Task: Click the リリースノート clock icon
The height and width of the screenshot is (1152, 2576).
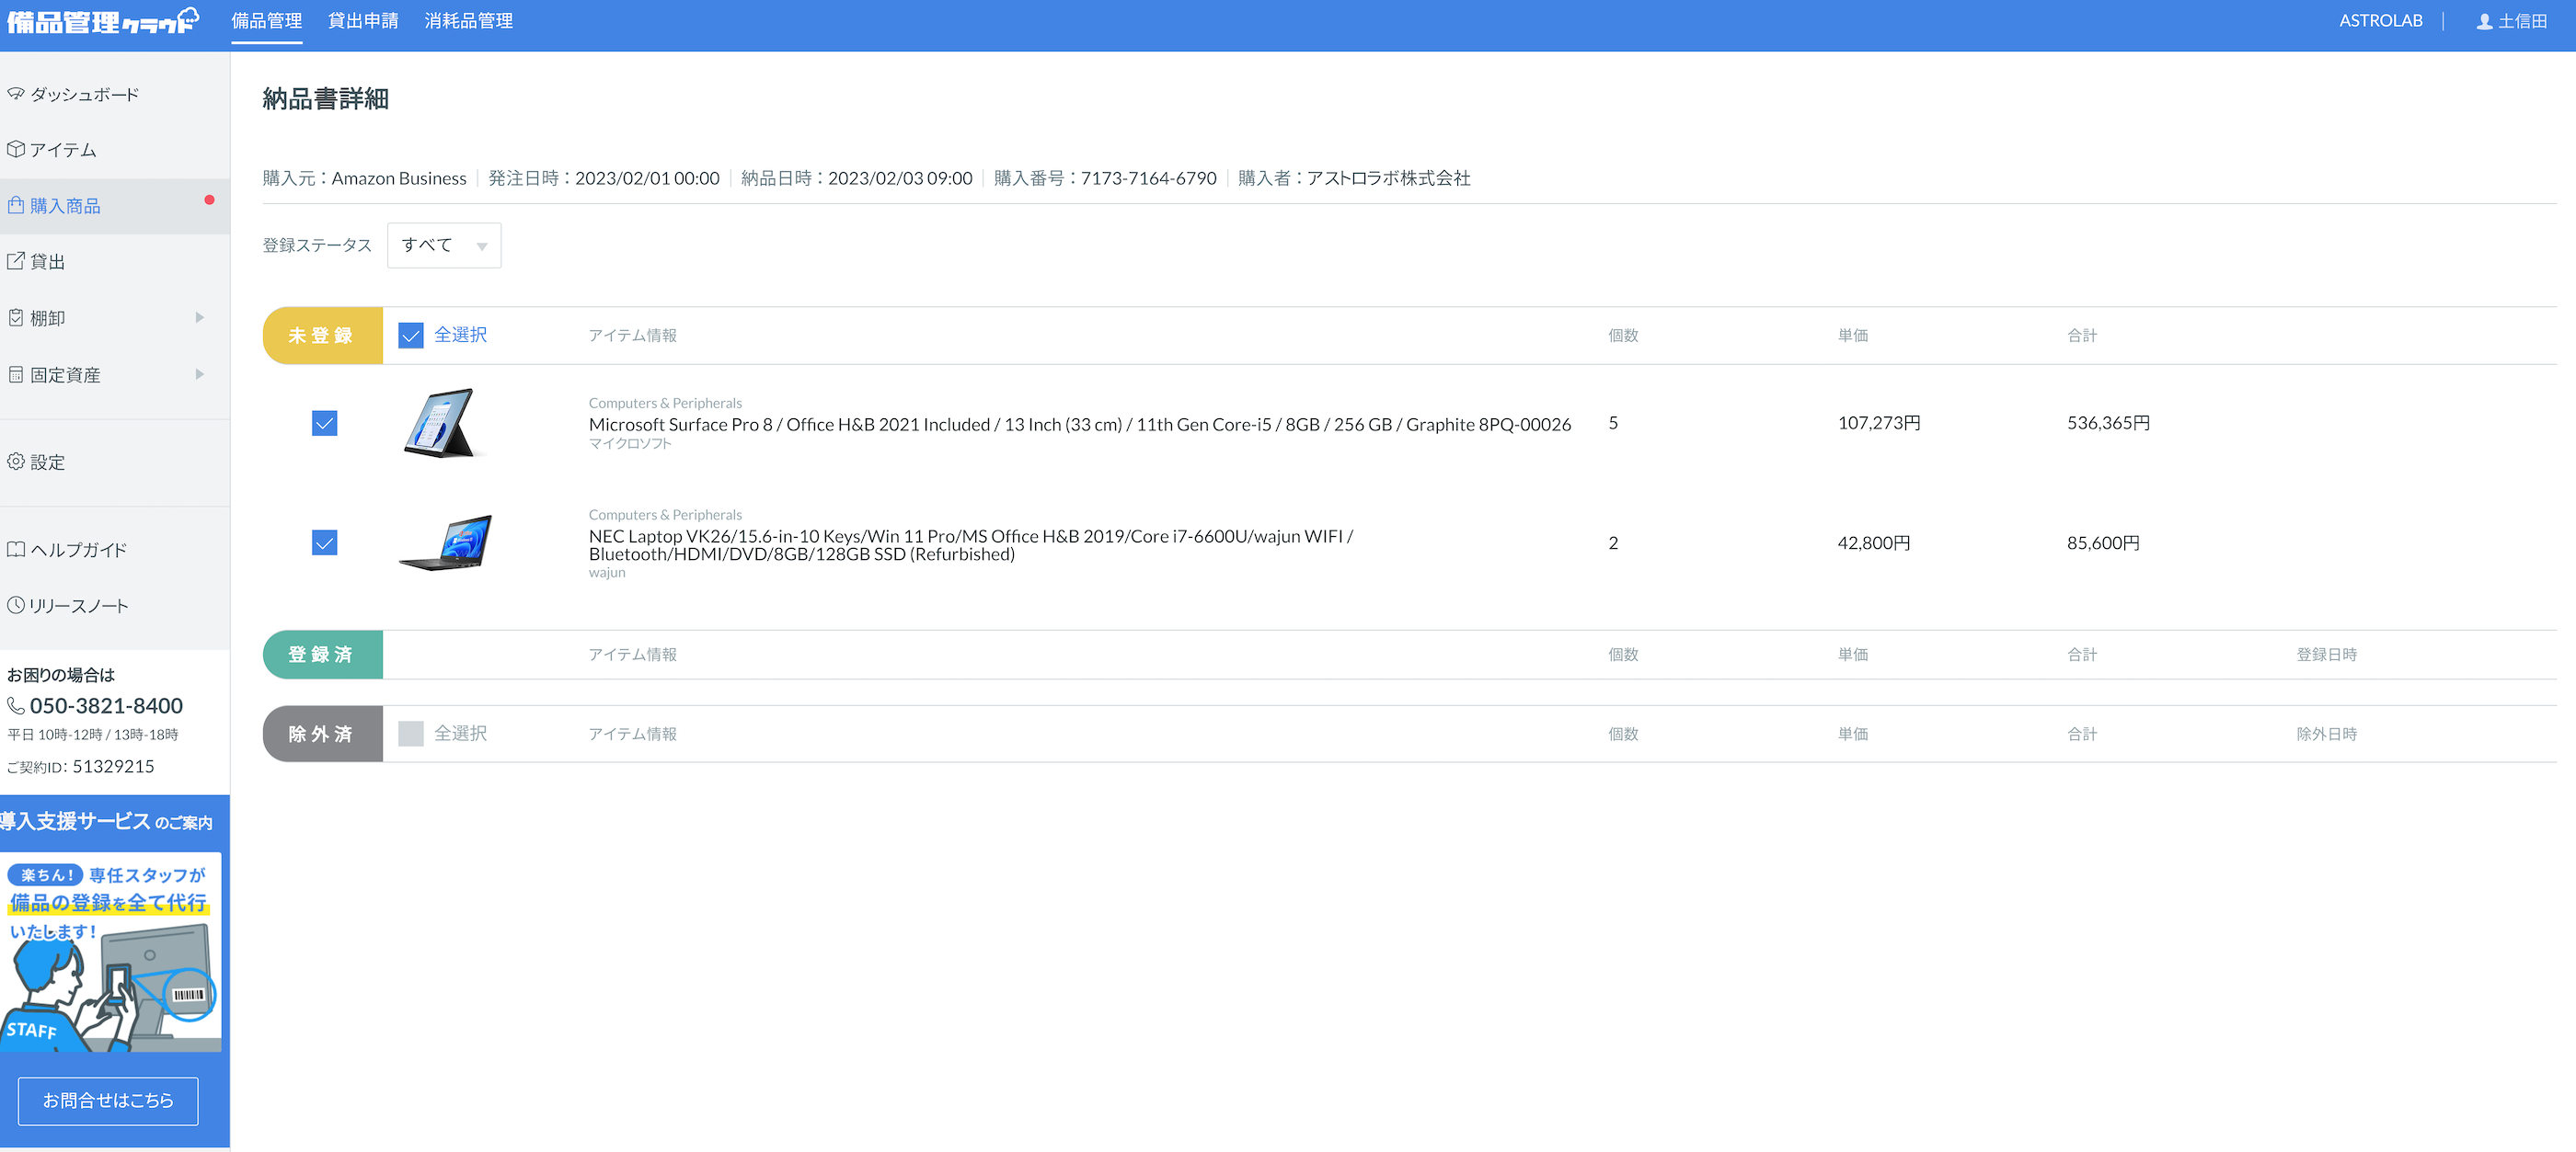Action: tap(15, 606)
